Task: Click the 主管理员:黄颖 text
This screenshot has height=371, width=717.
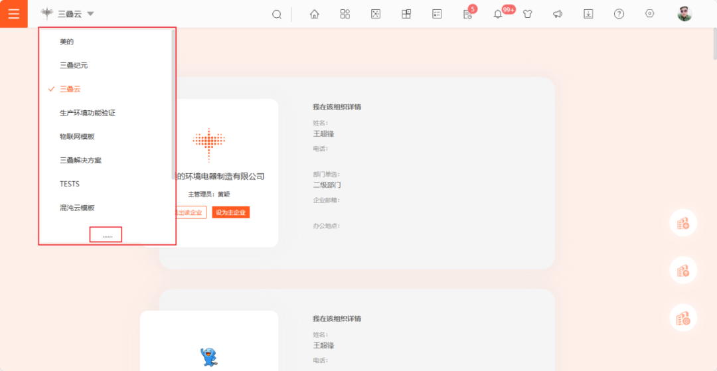Action: [209, 194]
